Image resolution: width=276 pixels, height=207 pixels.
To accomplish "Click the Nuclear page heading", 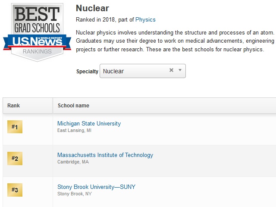I will (x=92, y=8).
